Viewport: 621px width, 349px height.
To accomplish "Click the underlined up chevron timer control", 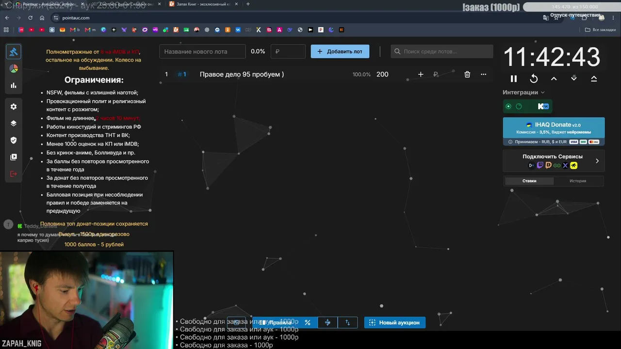I will [594, 79].
